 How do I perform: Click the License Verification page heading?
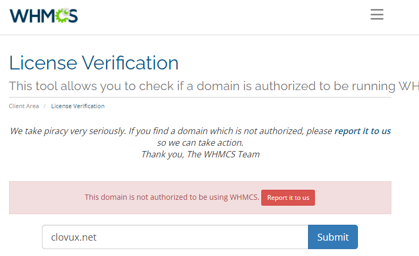(94, 63)
